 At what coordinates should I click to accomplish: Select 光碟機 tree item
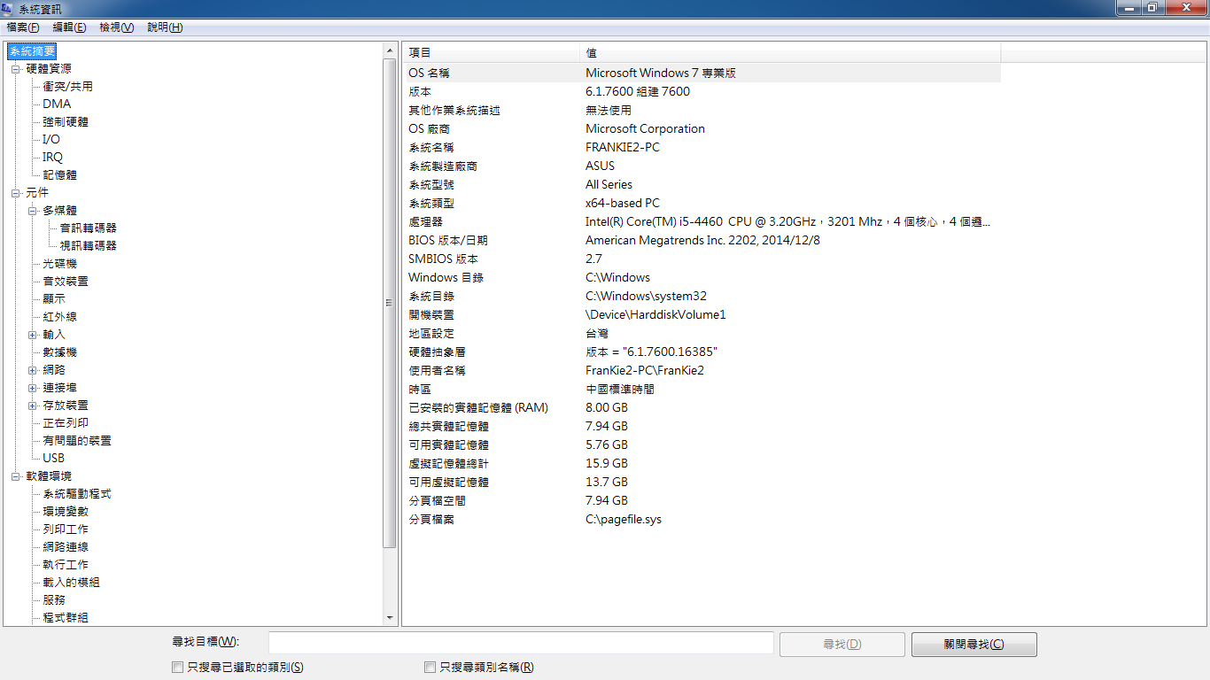pos(60,264)
